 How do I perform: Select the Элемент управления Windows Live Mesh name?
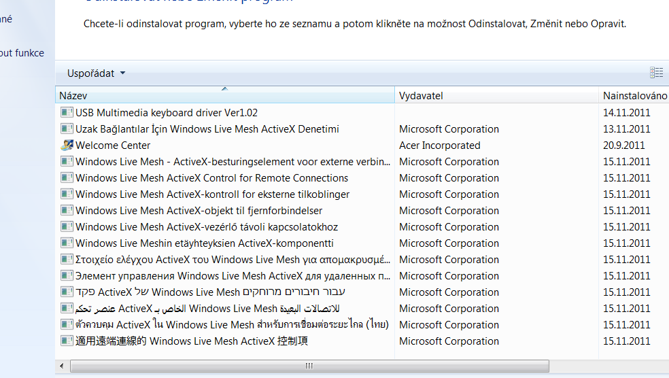coord(233,276)
